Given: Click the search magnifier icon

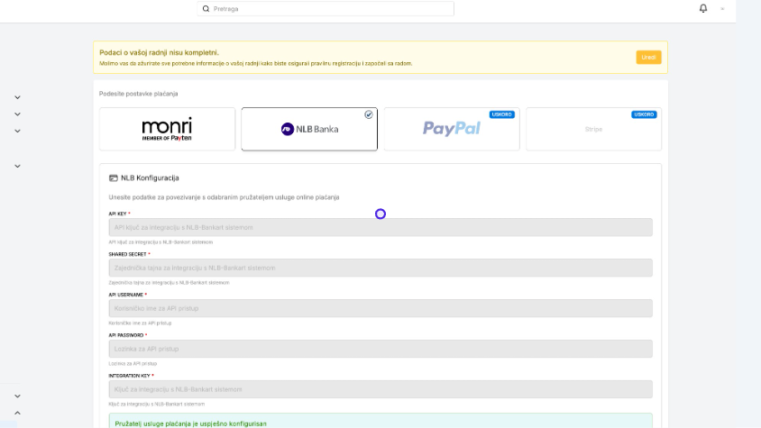Looking at the screenshot, I should (x=206, y=9).
